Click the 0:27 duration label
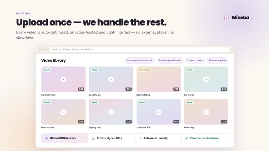Screen dimensions: 269x151 coord(176,122)
